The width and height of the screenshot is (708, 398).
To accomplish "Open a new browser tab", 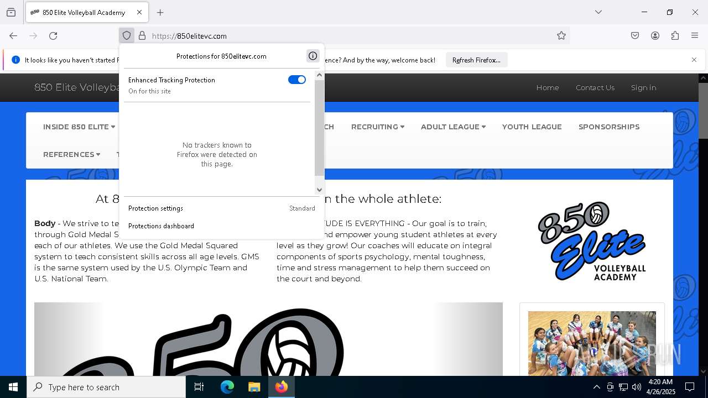I will 160,12.
